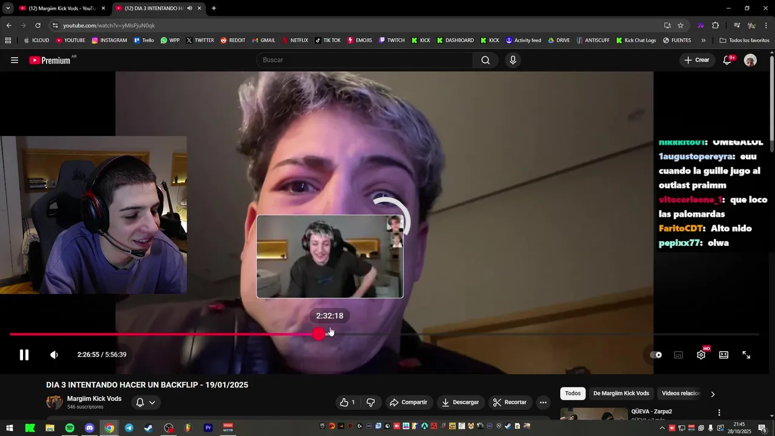This screenshot has width=775, height=436.
Task: Open the YouTube guide hamburger menu
Action: 15,60
